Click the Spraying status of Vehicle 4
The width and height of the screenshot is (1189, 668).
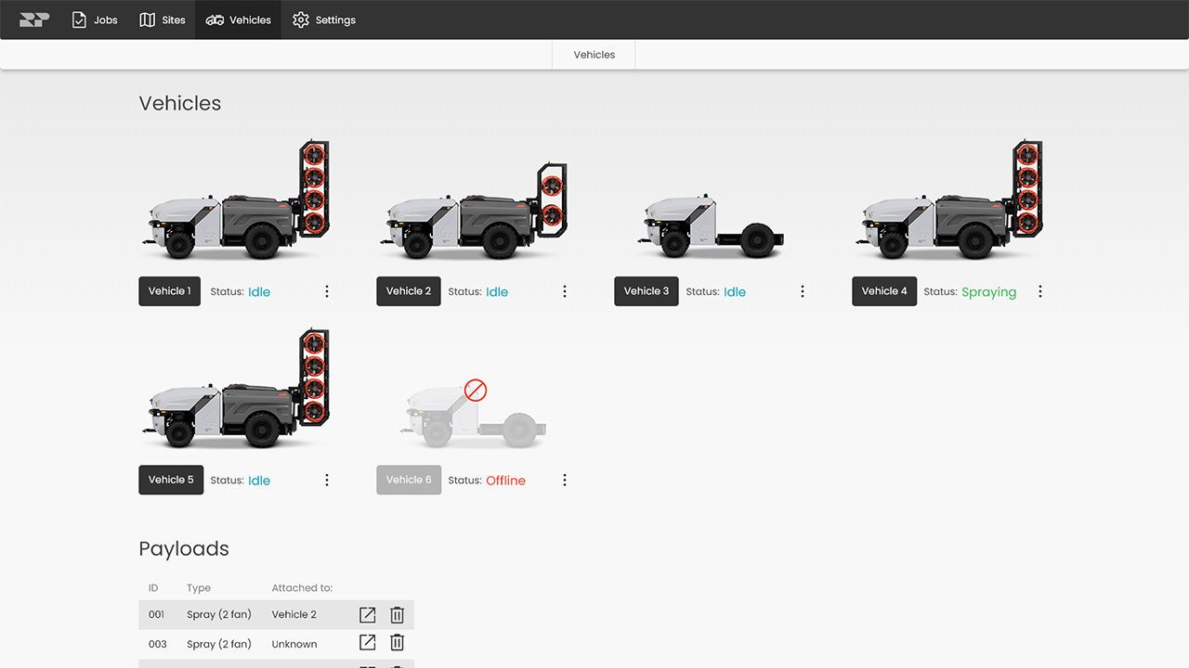coord(988,291)
